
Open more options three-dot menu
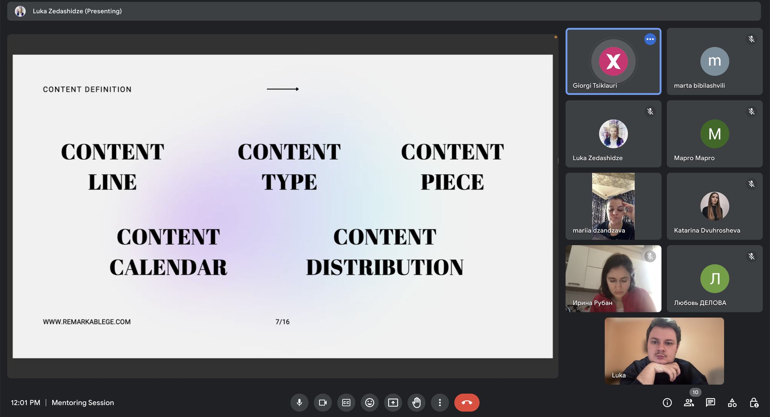click(440, 403)
